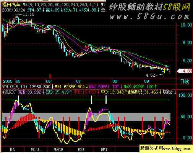
Task: Click the 日线 period label
Action: [185, 81]
